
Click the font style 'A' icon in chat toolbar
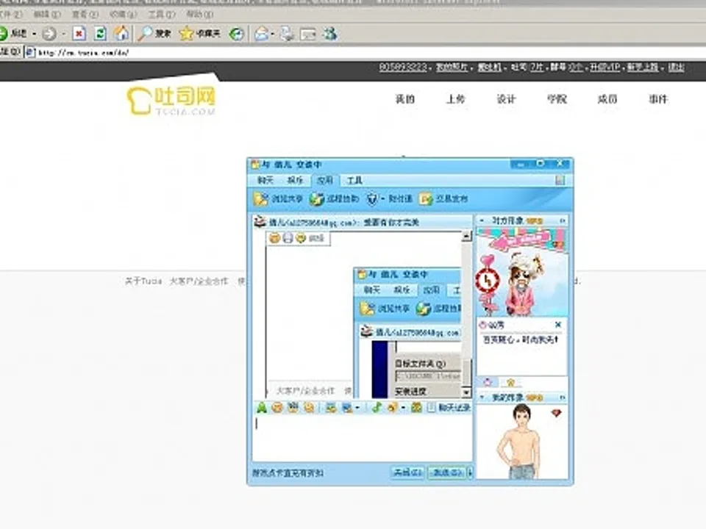point(261,407)
